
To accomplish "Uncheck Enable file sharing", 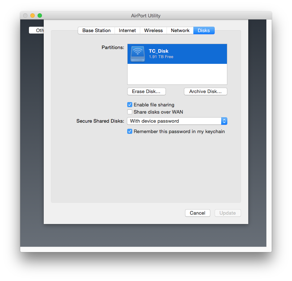I will click(130, 105).
